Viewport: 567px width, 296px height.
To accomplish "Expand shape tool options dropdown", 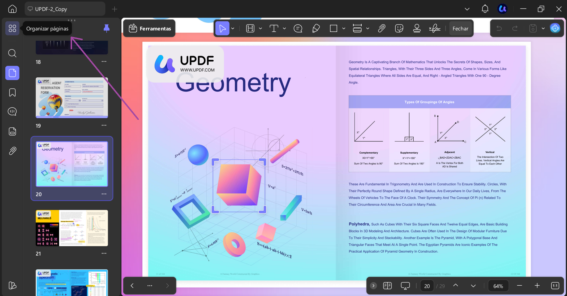I will [344, 28].
